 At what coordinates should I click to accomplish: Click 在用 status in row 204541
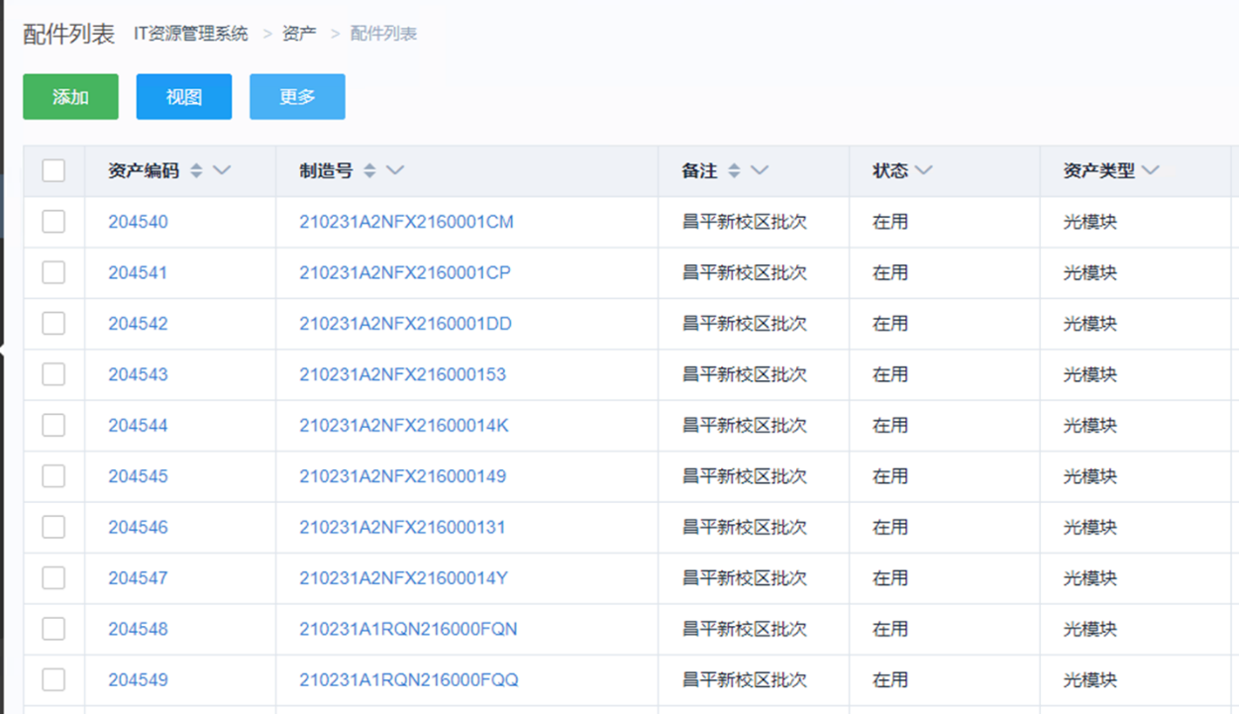(x=890, y=272)
